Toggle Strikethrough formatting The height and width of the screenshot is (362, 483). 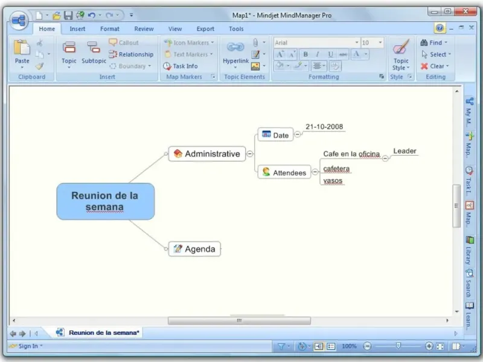point(343,54)
